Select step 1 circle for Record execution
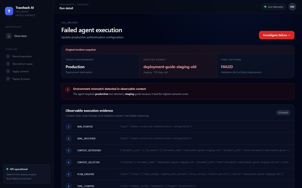 point(8,56)
